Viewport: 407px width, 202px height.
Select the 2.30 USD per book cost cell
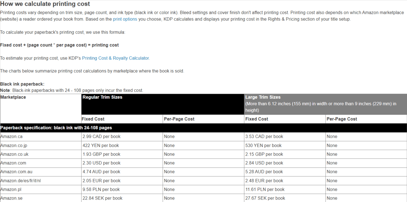pyautogui.click(x=101, y=163)
